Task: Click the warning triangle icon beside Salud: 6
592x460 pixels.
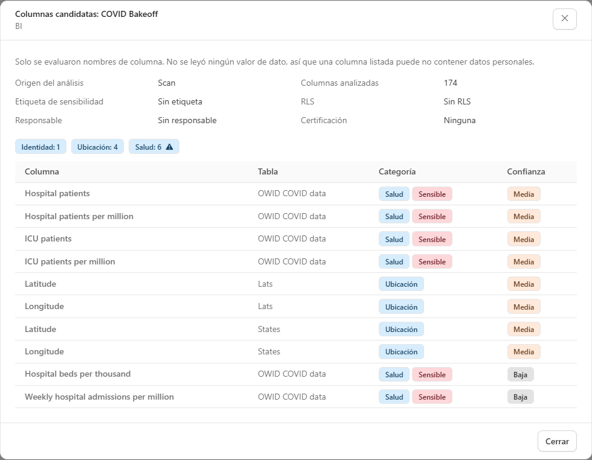Action: [x=170, y=147]
